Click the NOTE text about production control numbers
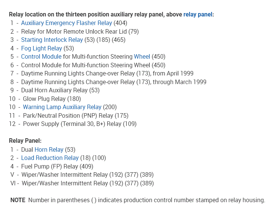 click(138, 200)
